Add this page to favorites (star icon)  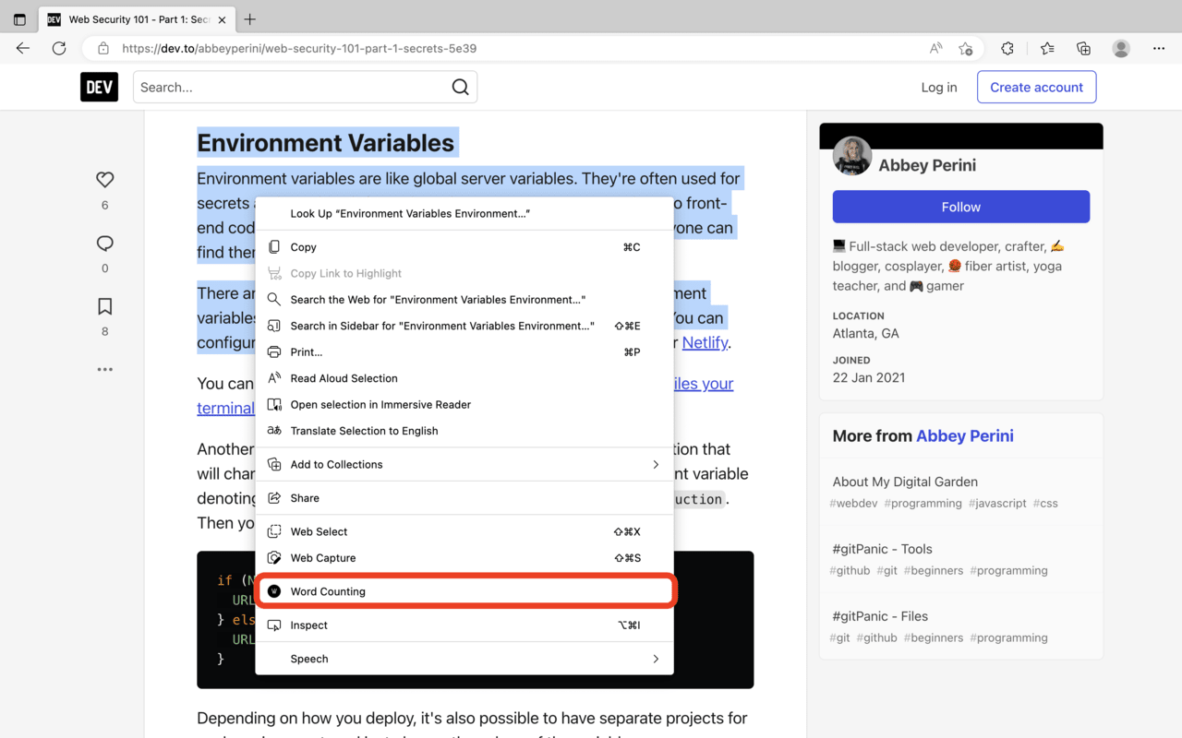click(x=966, y=48)
